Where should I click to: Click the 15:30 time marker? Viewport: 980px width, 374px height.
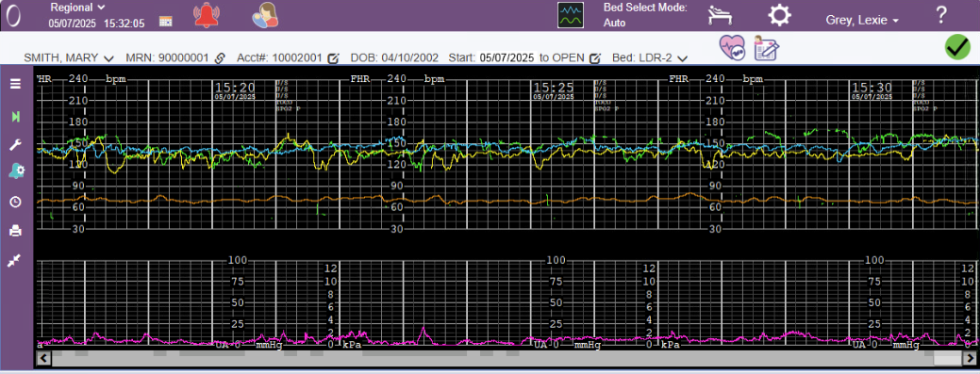(x=872, y=88)
